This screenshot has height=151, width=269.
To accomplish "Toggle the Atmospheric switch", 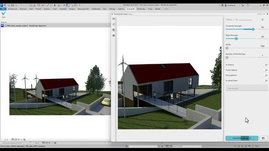I will coord(265,75).
